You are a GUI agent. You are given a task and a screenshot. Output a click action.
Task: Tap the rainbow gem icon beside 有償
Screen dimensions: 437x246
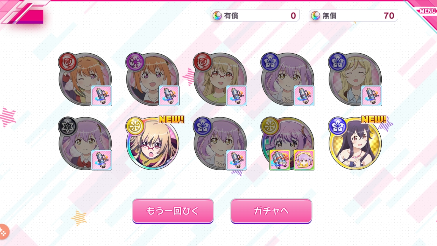pyautogui.click(x=217, y=16)
